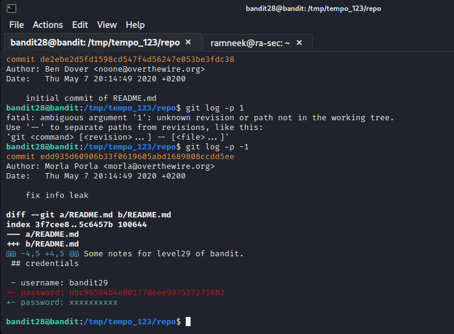454x334 pixels.
Task: Switch to the ramneek@ra-sec tab
Action: pos(250,43)
